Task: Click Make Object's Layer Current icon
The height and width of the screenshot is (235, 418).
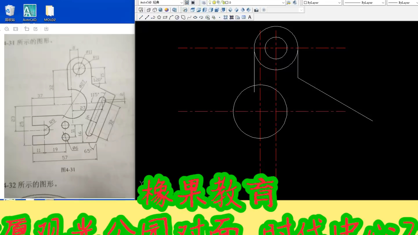Action: [x=289, y=3]
